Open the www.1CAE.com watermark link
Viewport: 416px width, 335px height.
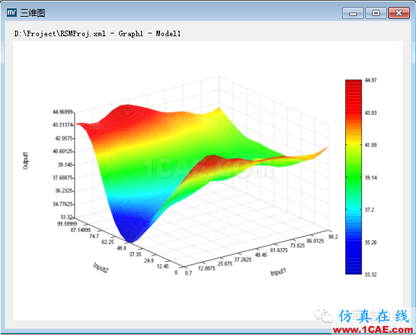tap(373, 329)
